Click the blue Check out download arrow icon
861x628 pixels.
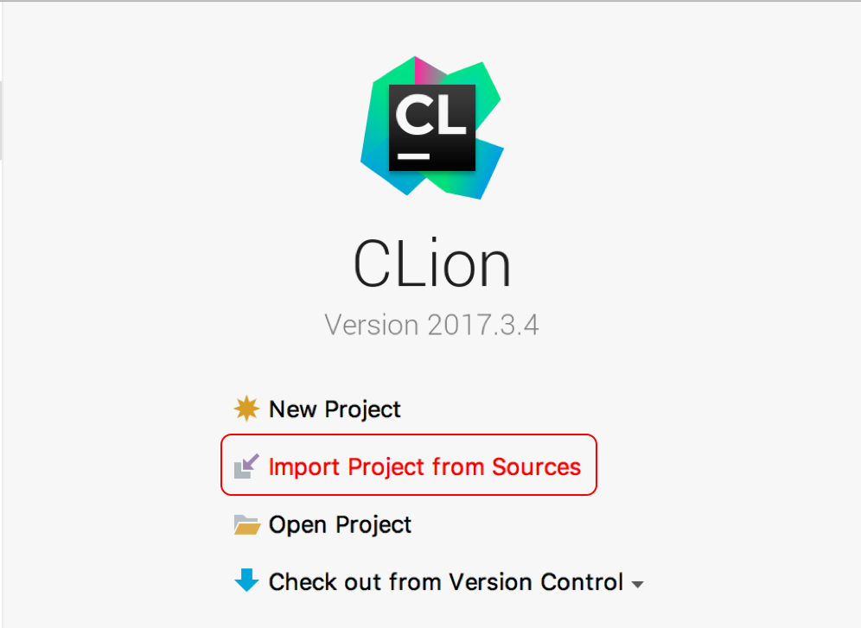246,580
